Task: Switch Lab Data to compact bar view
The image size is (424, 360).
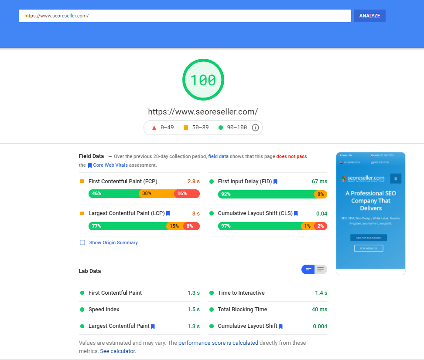Action: (x=308, y=269)
